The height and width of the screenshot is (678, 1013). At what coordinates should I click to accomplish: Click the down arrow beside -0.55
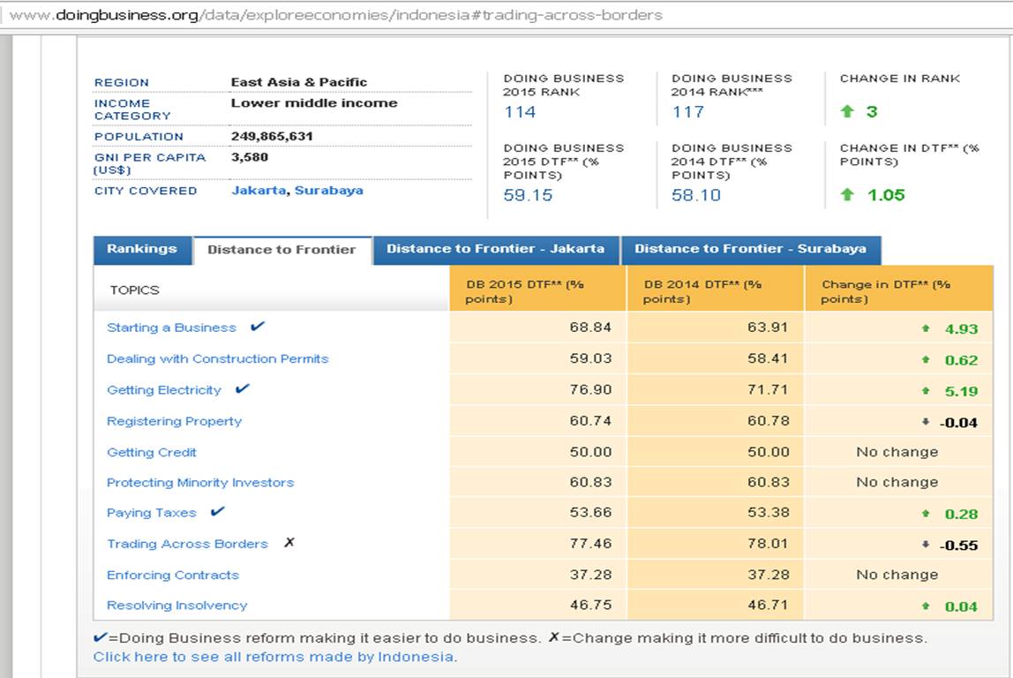tap(926, 545)
